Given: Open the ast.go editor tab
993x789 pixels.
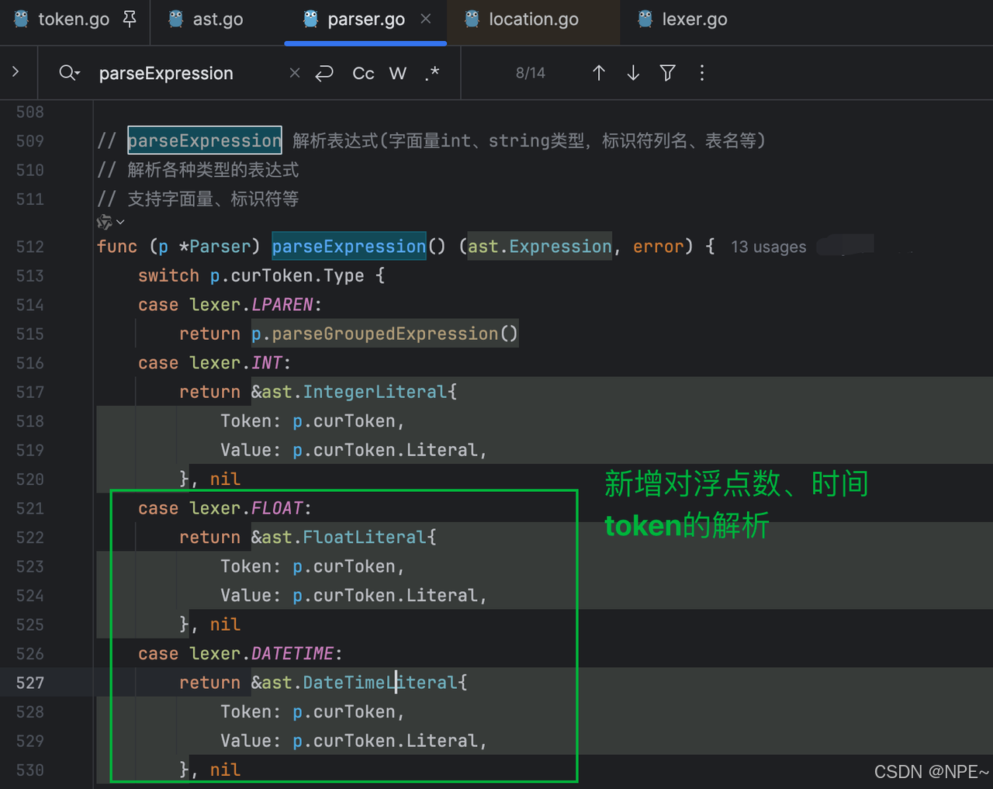Looking at the screenshot, I should click(206, 19).
